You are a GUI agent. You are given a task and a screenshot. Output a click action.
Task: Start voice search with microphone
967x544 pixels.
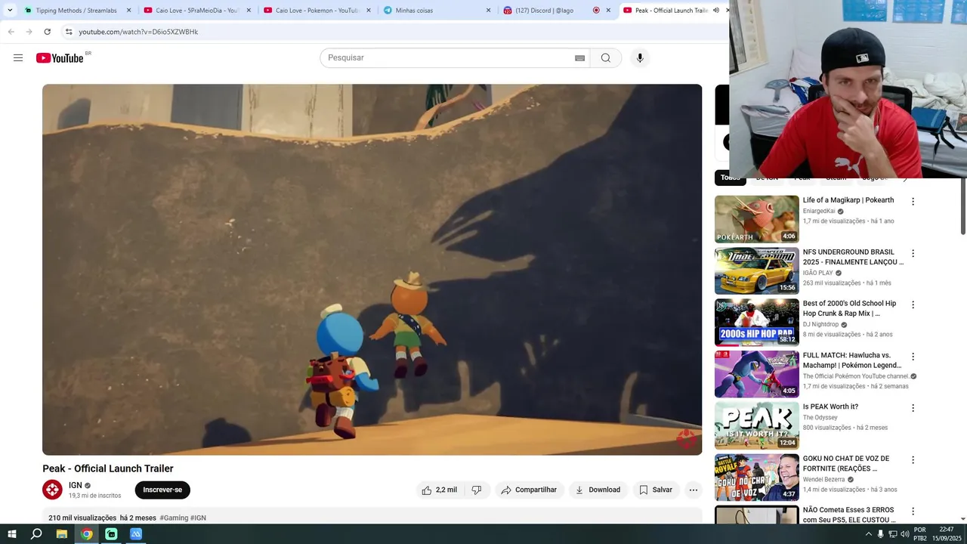640,58
